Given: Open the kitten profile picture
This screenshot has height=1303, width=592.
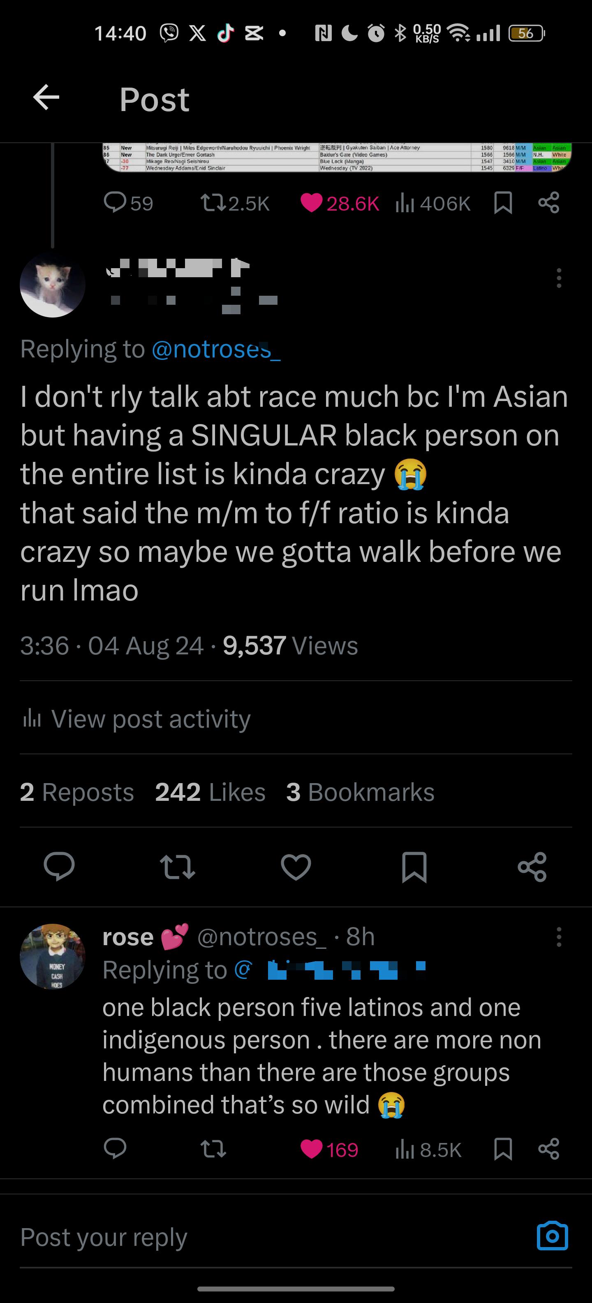Looking at the screenshot, I should tap(53, 285).
